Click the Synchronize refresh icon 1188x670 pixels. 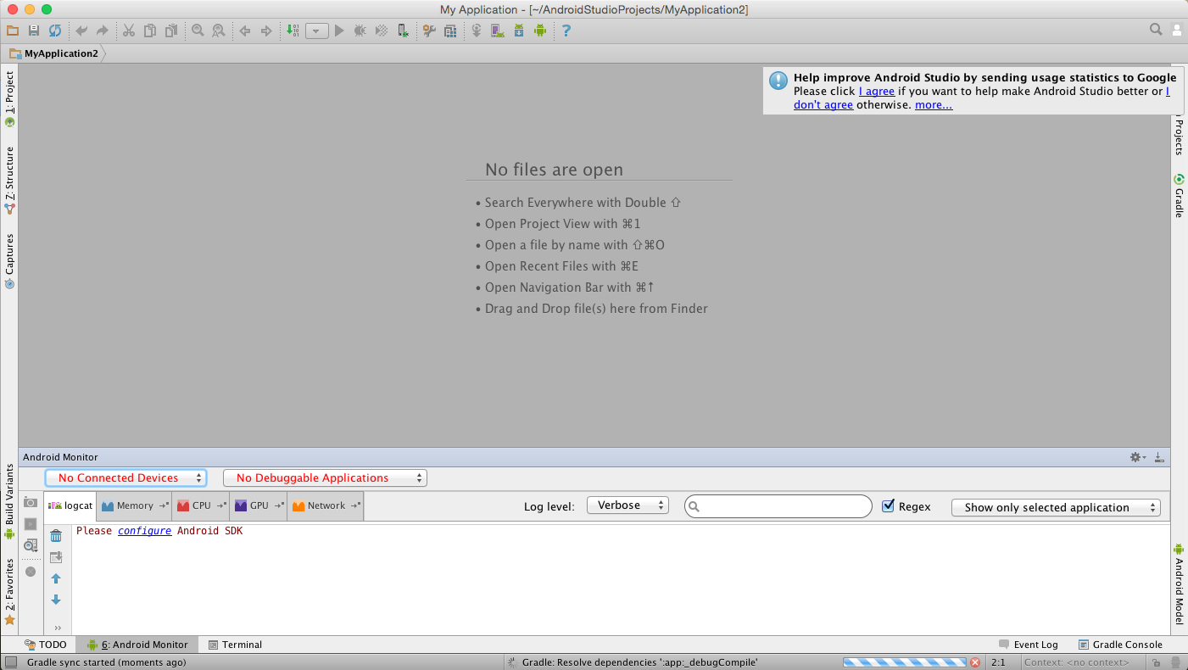point(54,31)
